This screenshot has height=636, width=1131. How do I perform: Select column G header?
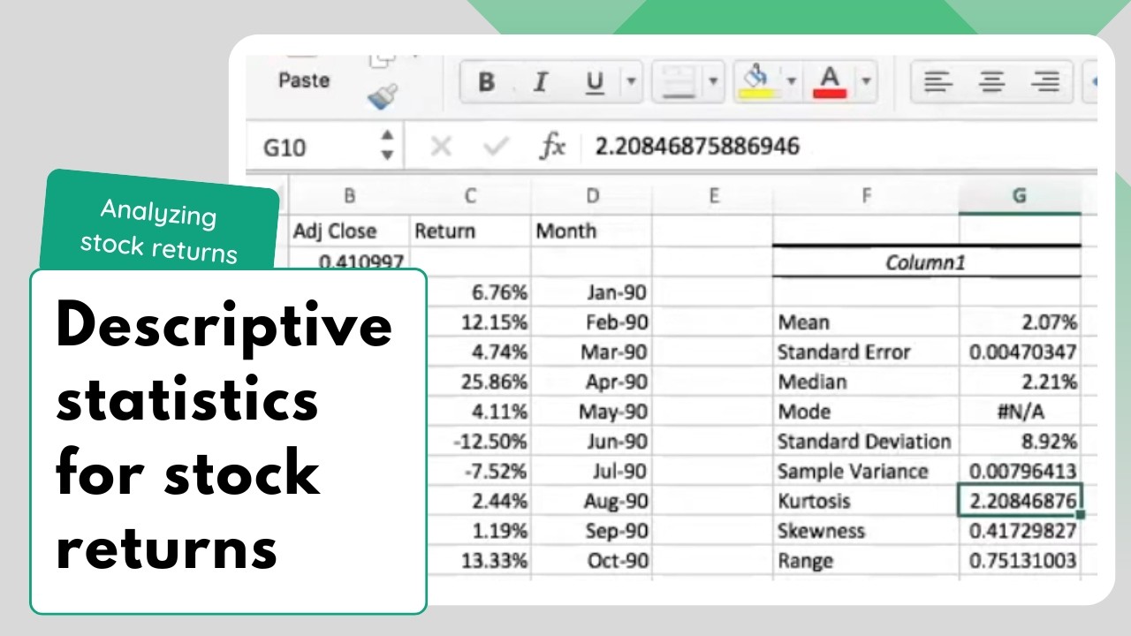(x=1020, y=197)
